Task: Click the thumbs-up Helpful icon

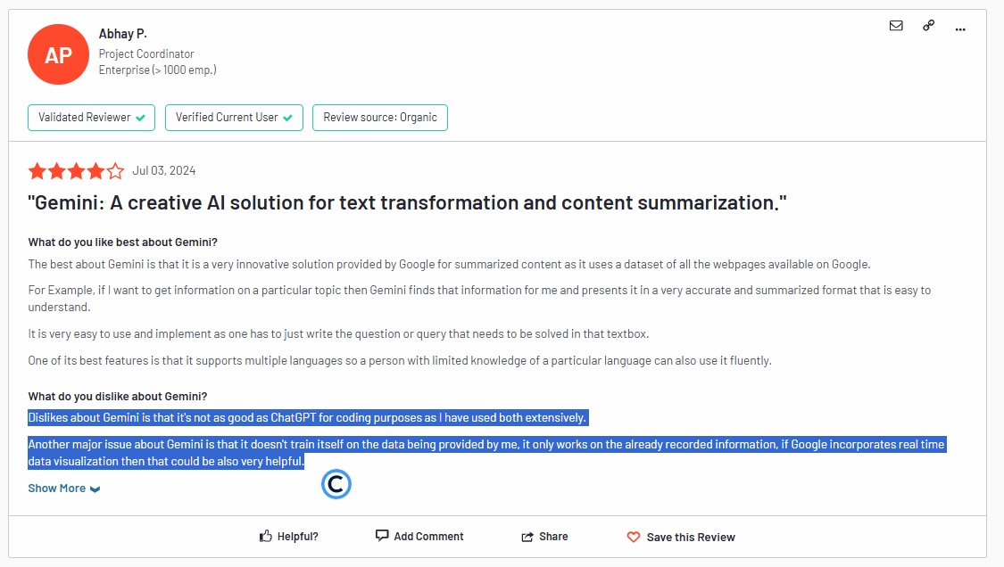Action: tap(266, 537)
